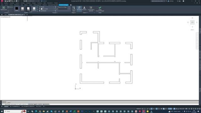Expand the Opzioni panel flyout

click(x=85, y=13)
